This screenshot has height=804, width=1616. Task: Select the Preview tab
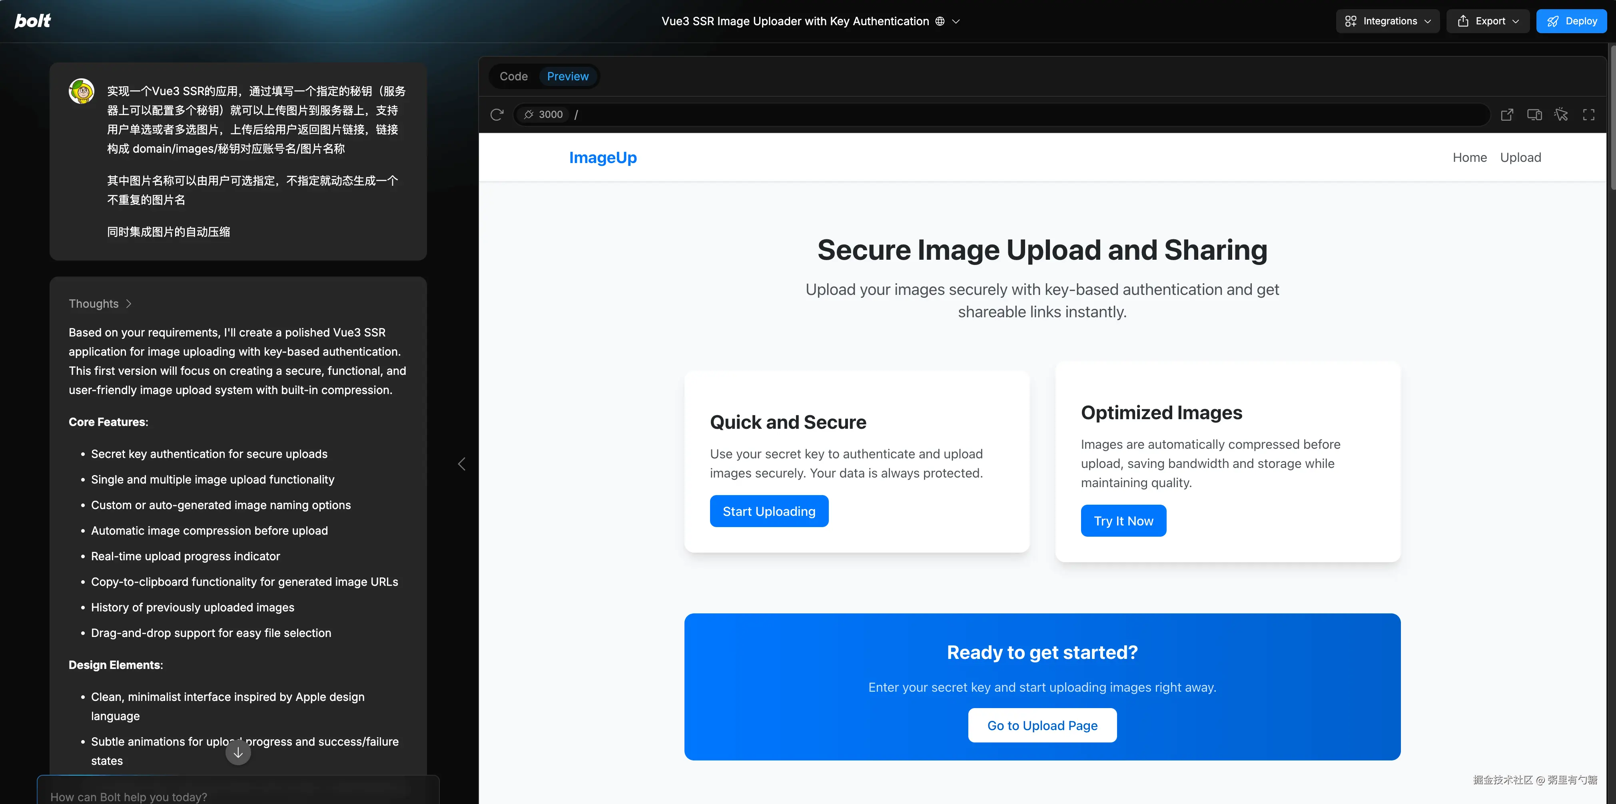coord(567,76)
